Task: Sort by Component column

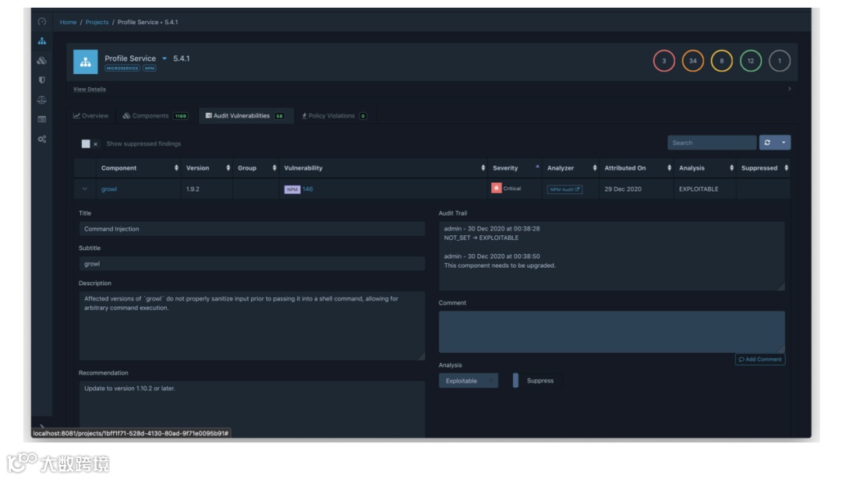Action: 139,168
